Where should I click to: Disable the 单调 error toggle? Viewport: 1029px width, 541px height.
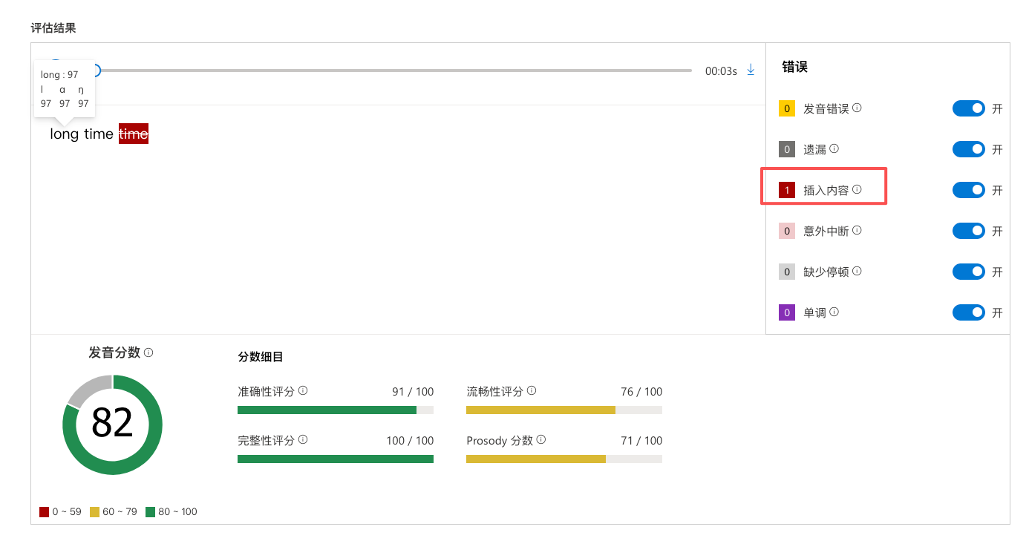pos(968,312)
